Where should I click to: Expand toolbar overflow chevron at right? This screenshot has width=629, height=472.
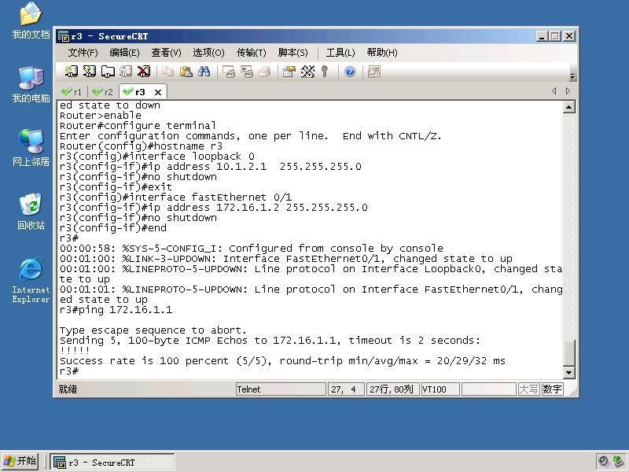573,76
